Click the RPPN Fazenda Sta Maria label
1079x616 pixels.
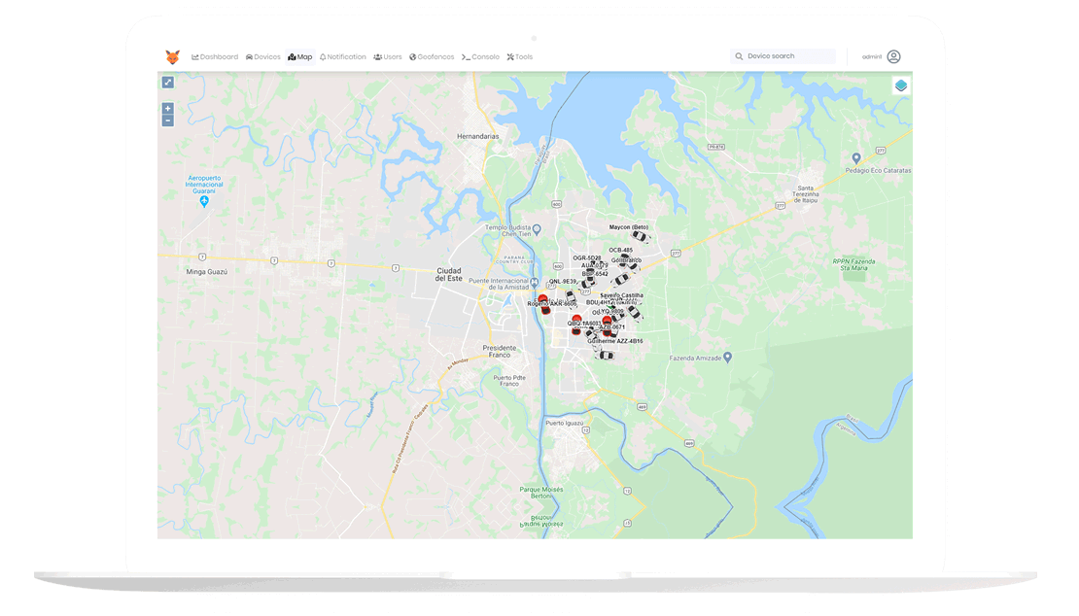[854, 264]
